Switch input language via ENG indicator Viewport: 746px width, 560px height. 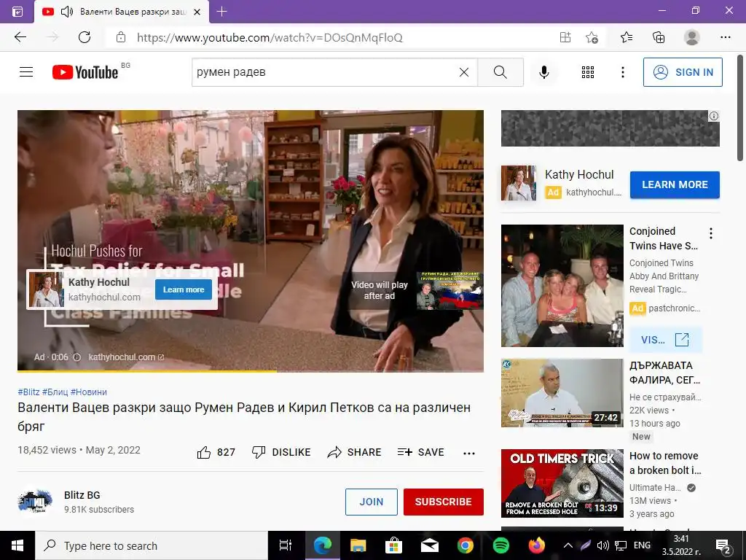pyautogui.click(x=642, y=545)
